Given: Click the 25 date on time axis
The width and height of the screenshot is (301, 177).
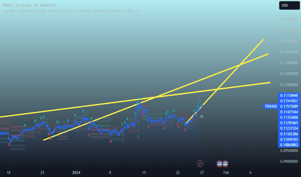Looking at the screenshot, I should [x=42, y=172].
